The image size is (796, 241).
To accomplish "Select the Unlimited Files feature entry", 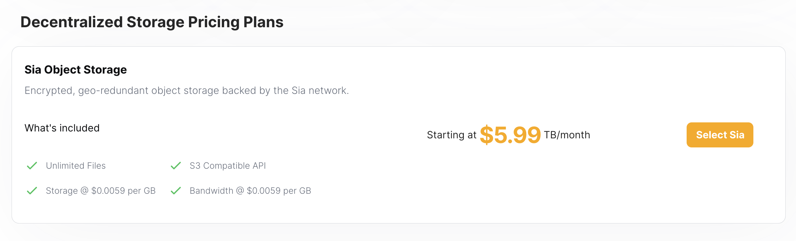I will pyautogui.click(x=76, y=166).
